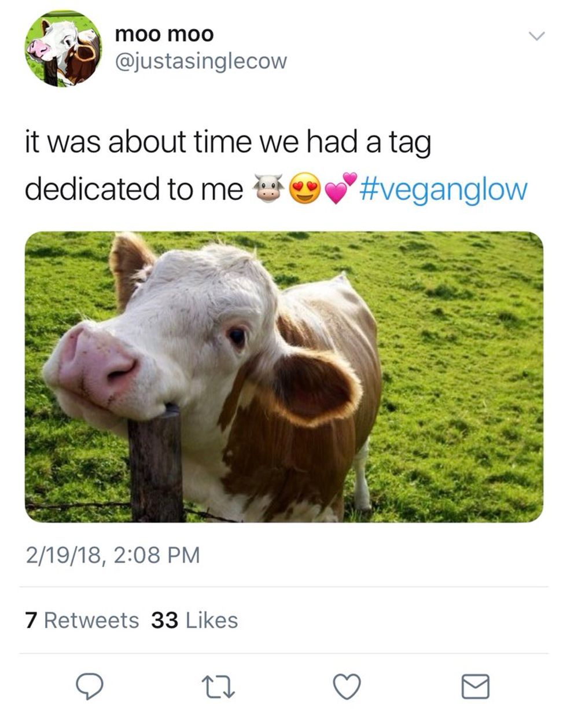Viewport: 567px width, 719px height.
Task: Click the wooden fence post in photo
Action: 156,463
